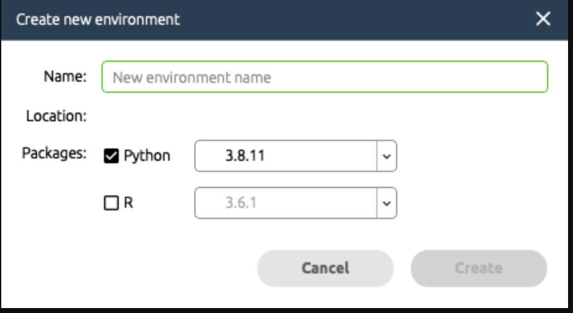Click the Python checkbox label text
Image resolution: width=573 pixels, height=313 pixels.
click(x=147, y=156)
